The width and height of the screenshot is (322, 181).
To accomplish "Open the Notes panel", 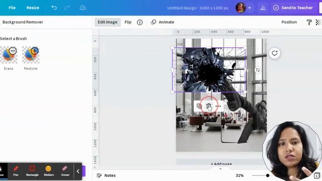I will tap(106, 175).
